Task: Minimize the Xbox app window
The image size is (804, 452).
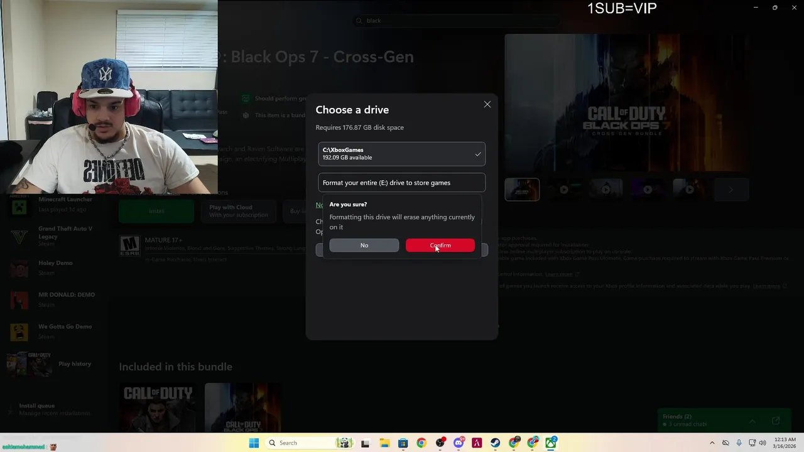Action: (756, 8)
